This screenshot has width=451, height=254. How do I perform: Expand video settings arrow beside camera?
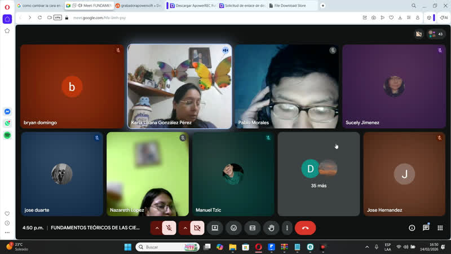tap(184, 228)
